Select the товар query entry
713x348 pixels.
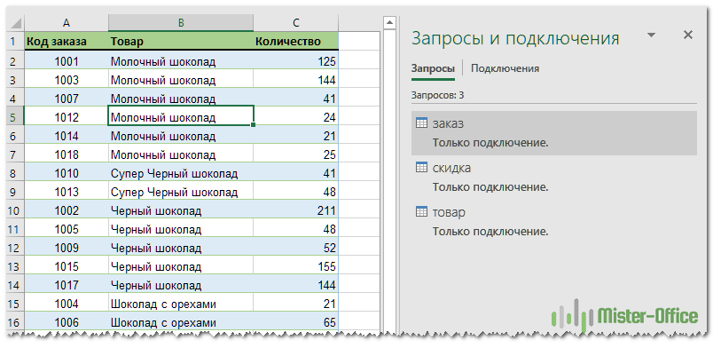[554, 221]
